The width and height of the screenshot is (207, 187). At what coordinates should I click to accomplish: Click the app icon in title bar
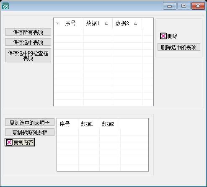5,6
